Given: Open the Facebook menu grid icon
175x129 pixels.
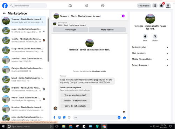Looking at the screenshot, I should (155, 6).
